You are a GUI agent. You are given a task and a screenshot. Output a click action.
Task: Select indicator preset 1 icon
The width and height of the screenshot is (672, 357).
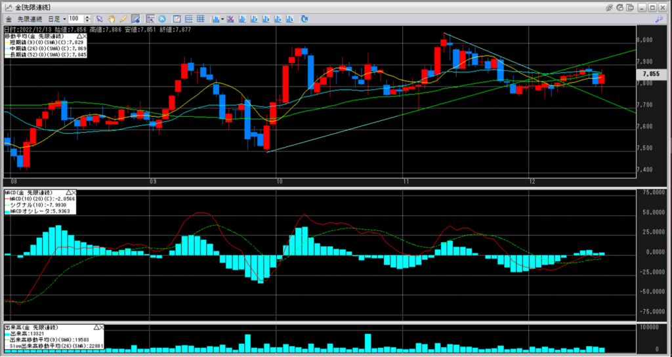coord(243,19)
